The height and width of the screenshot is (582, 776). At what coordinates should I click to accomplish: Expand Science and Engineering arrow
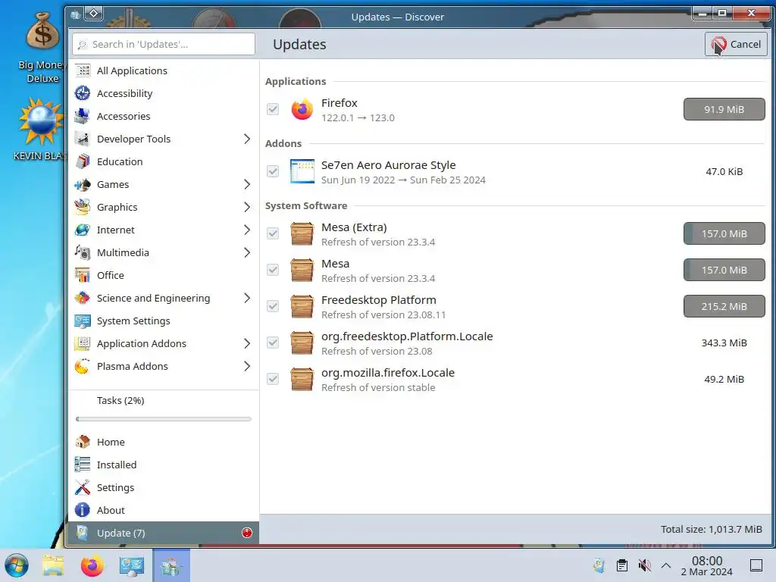247,298
